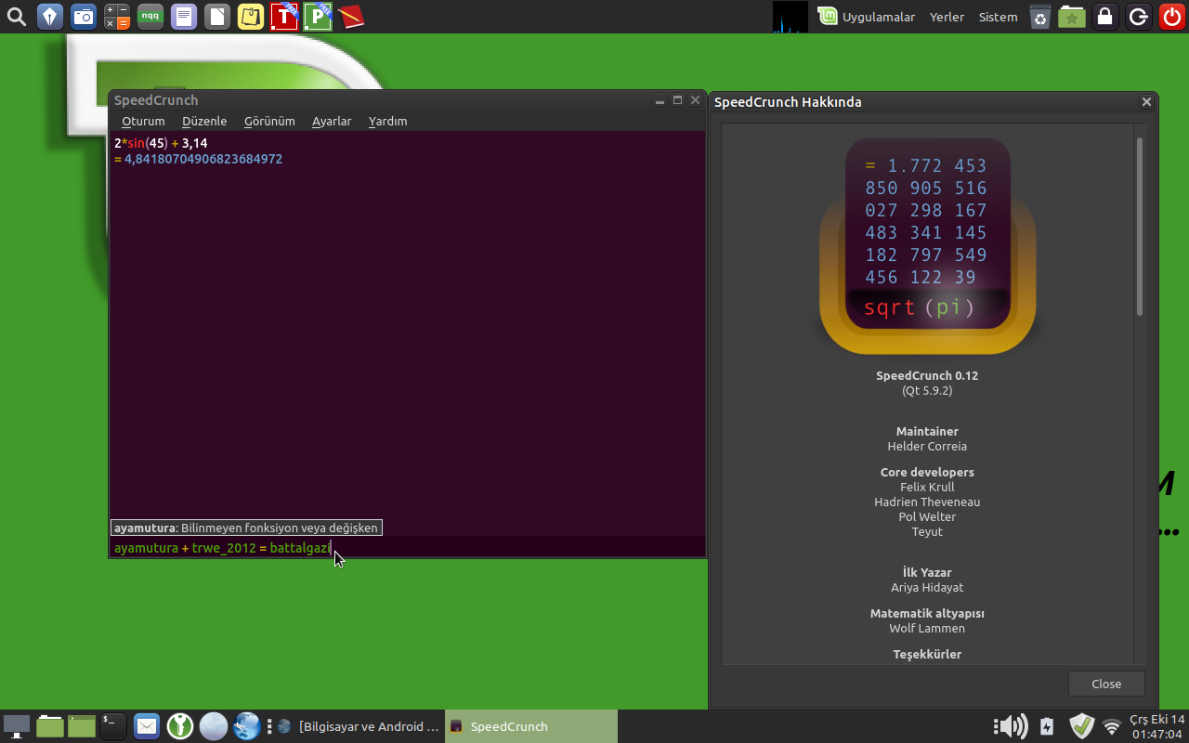Open the Yerler places menu
The width and height of the screenshot is (1189, 743).
click(947, 17)
